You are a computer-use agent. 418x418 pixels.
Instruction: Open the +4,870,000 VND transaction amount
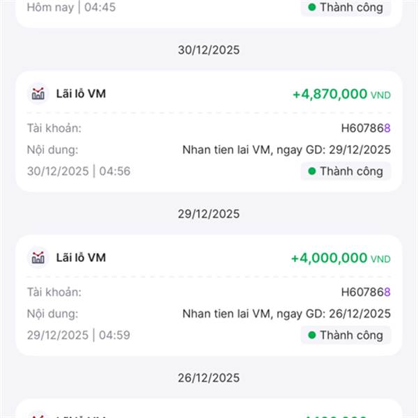[341, 94]
